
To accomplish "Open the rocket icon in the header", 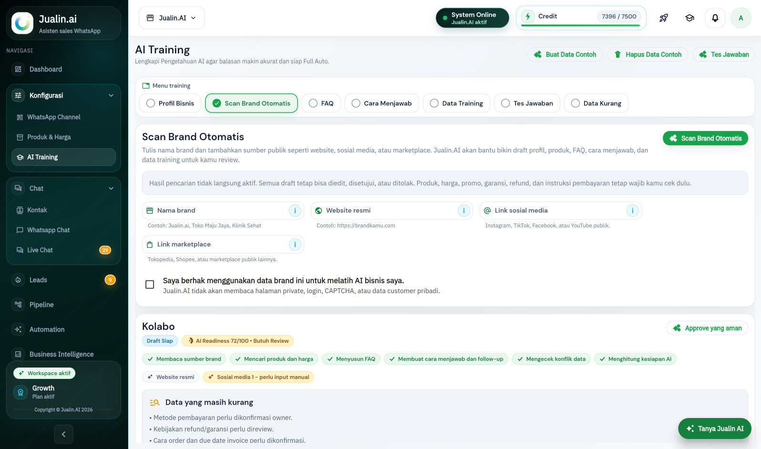I will [664, 18].
